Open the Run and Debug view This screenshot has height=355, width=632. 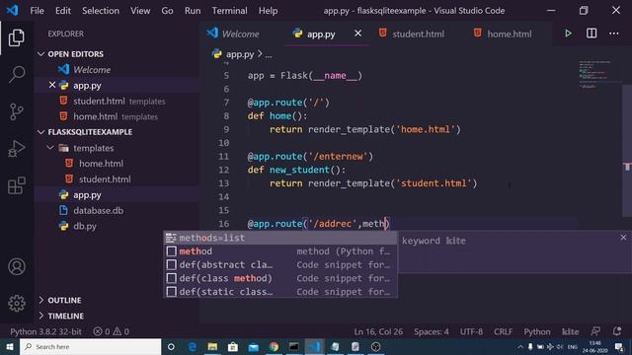pyautogui.click(x=17, y=149)
